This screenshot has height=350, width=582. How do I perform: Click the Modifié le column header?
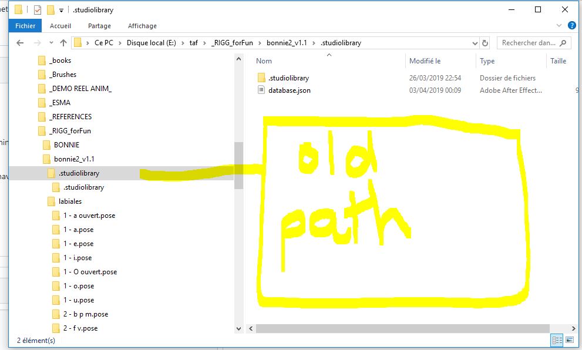pos(425,61)
